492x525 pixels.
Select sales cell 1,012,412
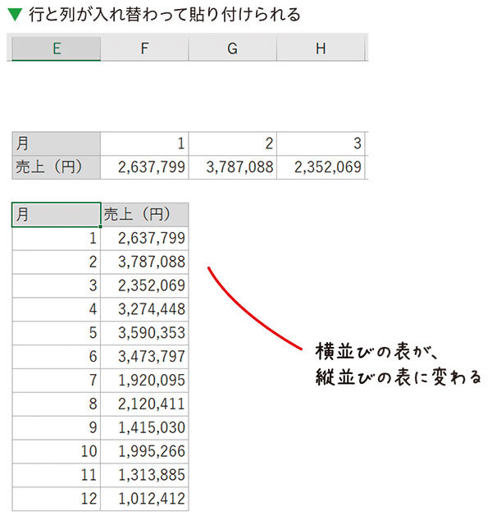144,500
